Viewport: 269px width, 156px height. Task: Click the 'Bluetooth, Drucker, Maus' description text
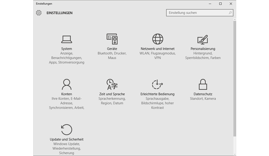pyautogui.click(x=112, y=55)
